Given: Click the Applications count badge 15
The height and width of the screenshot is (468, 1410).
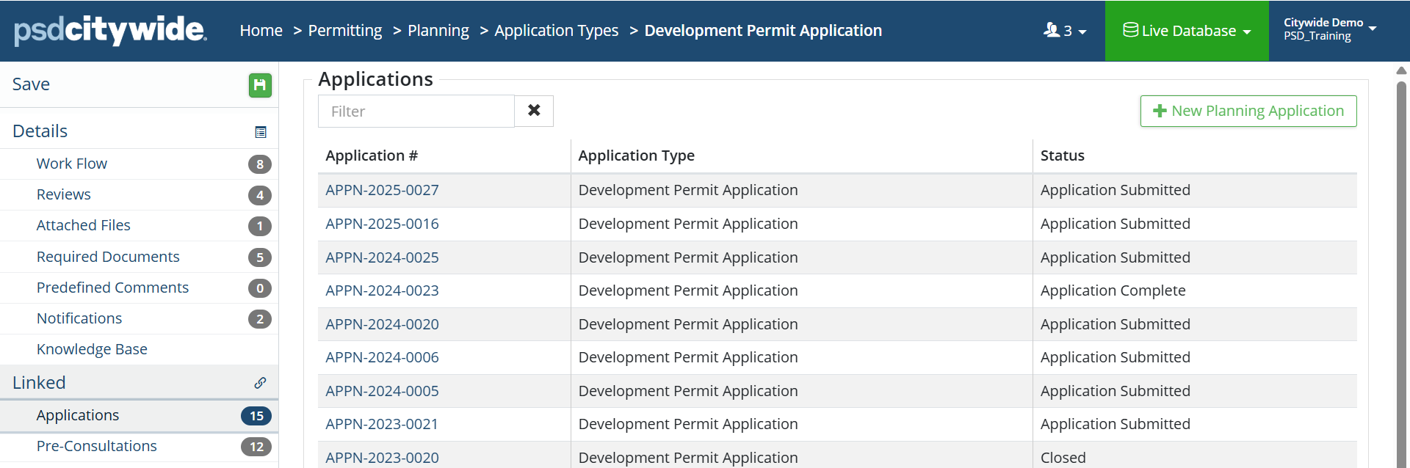Looking at the screenshot, I should (x=256, y=416).
